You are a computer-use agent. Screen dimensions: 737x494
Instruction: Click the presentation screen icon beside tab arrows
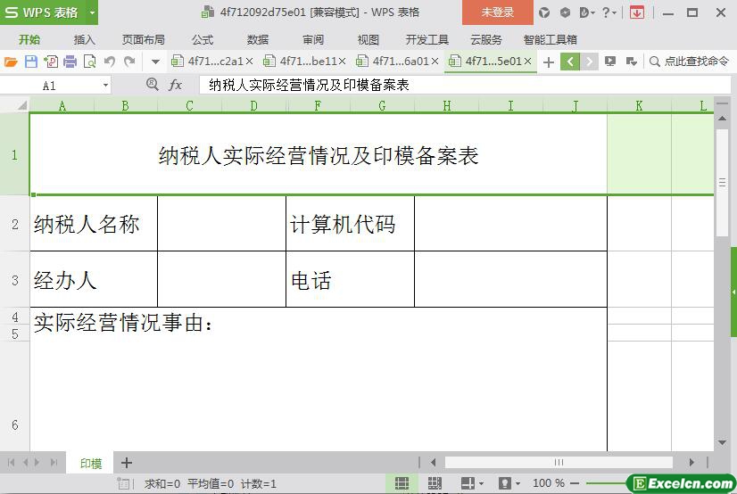(610, 62)
